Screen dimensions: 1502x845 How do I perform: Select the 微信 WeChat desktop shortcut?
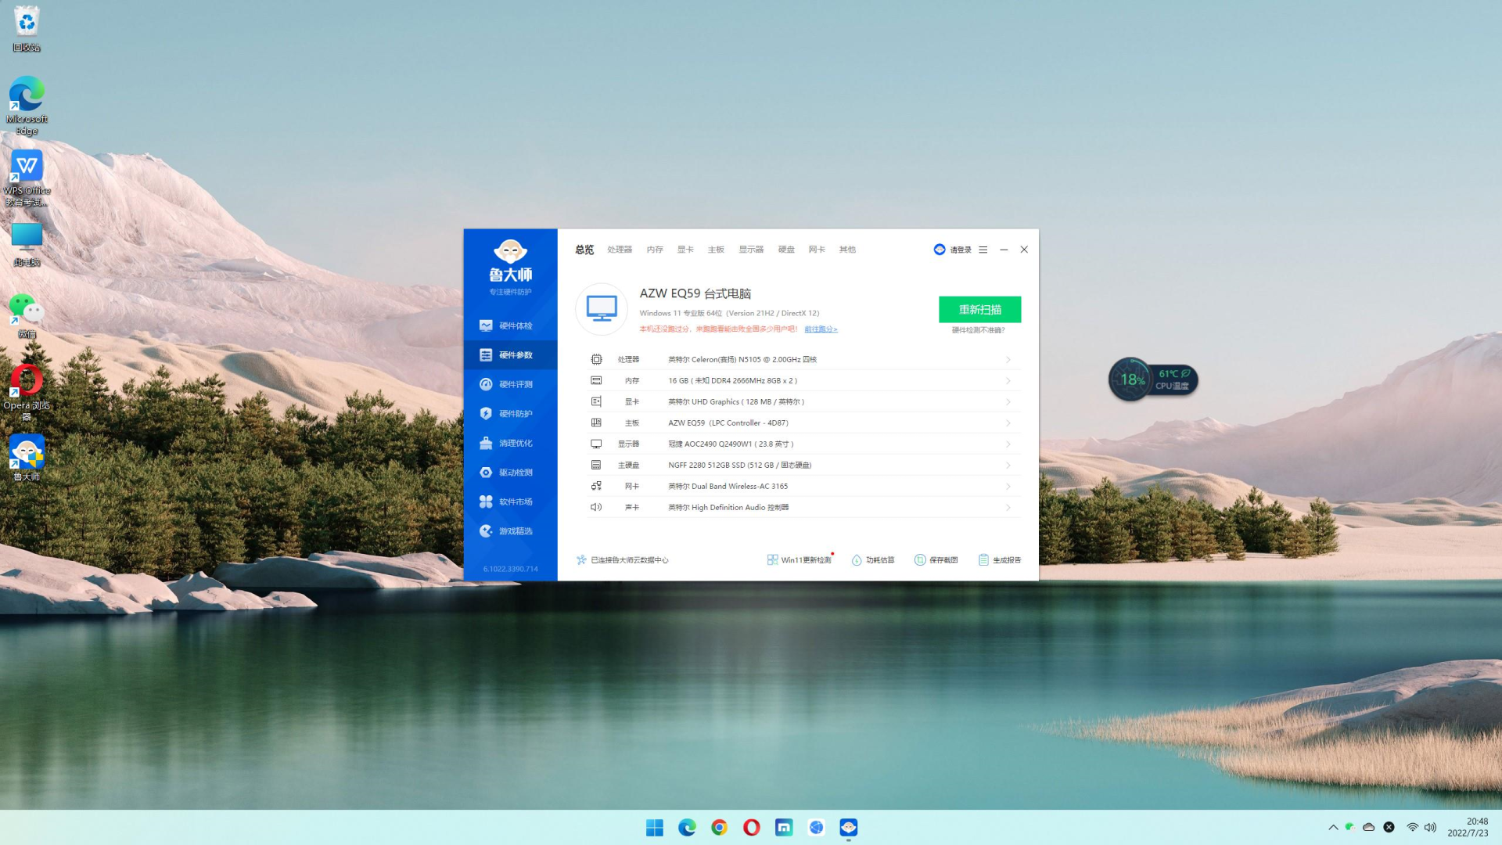pyautogui.click(x=27, y=315)
